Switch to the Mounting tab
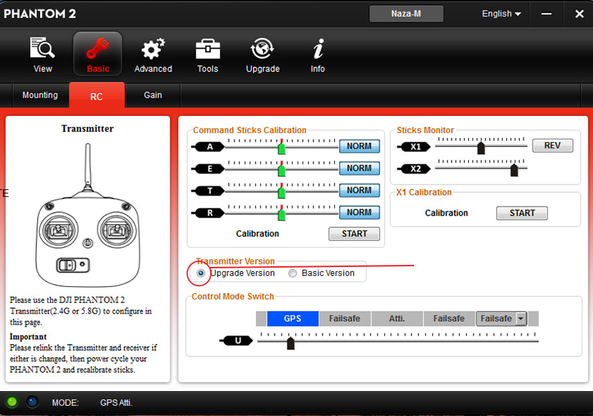The image size is (593, 416). [x=40, y=95]
